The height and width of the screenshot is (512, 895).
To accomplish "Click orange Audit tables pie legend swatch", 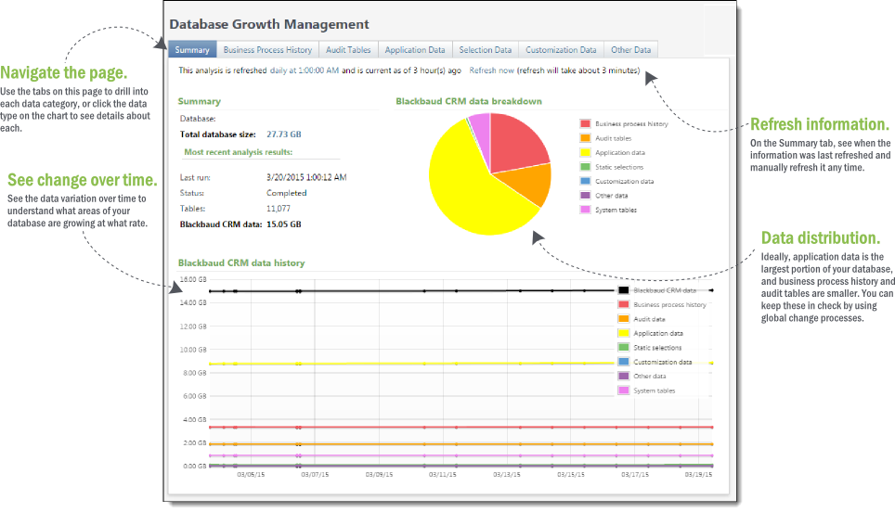I will (x=585, y=138).
